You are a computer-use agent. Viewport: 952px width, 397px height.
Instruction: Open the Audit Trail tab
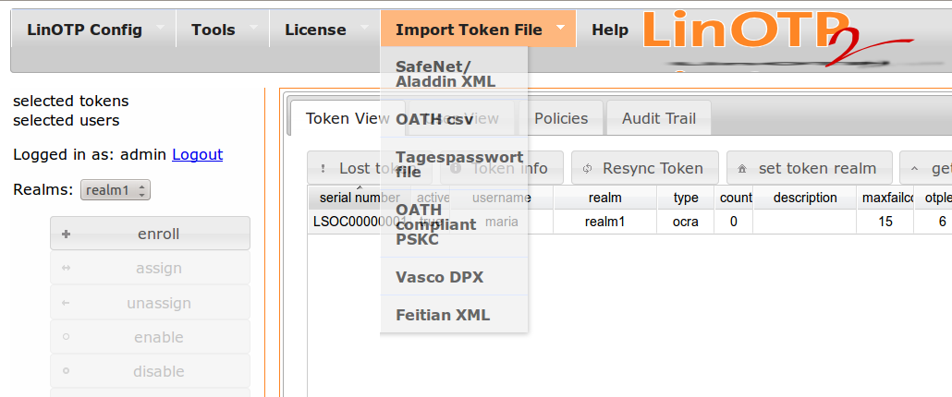(x=659, y=118)
